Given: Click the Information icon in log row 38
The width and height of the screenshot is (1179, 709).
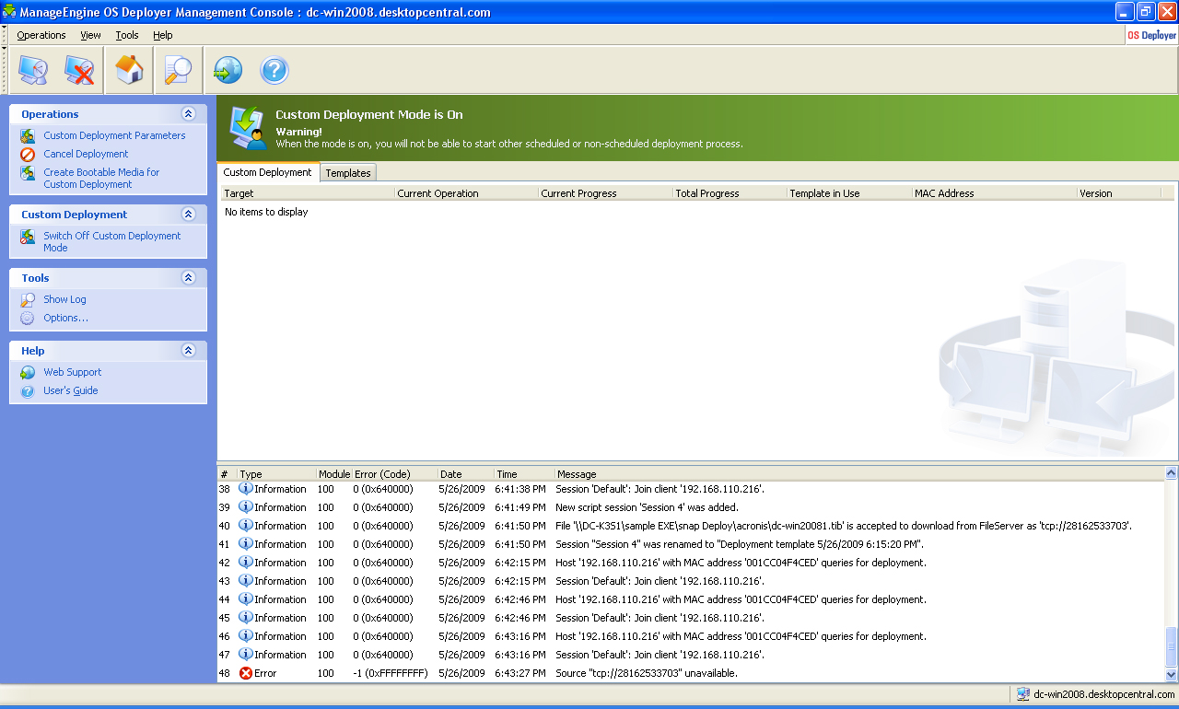Looking at the screenshot, I should (x=246, y=489).
